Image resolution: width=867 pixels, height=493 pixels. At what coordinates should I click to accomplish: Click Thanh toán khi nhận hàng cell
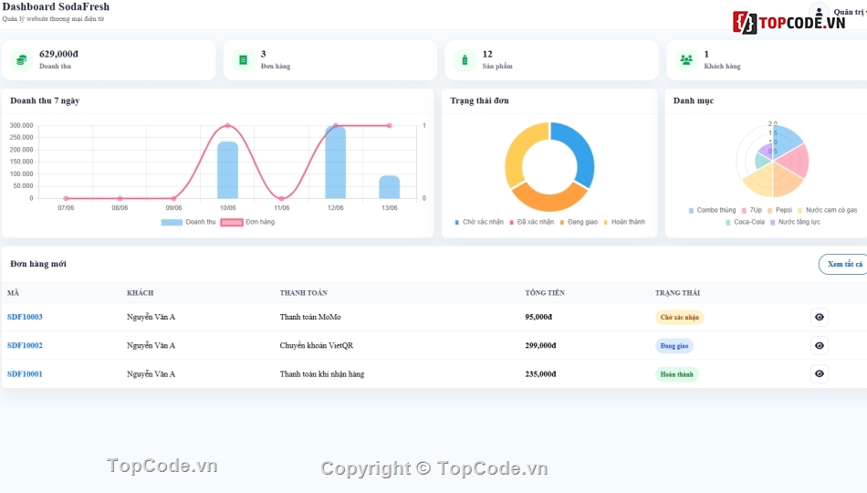[322, 374]
